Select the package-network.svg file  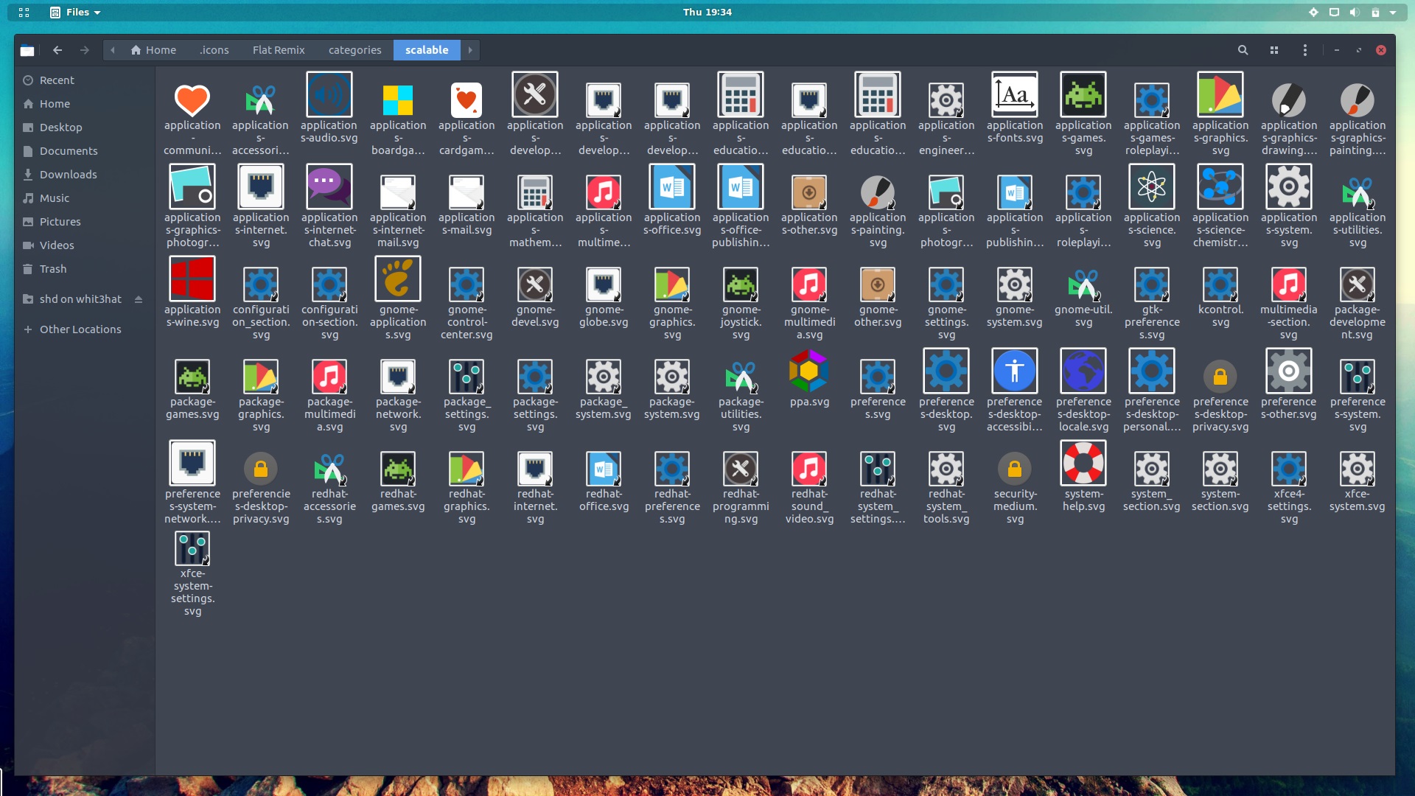coord(398,377)
